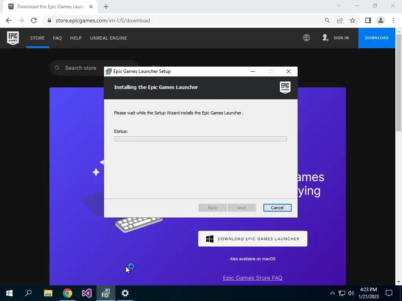The height and width of the screenshot is (301, 402).
Task: Open the Chrome tab search chevron
Action: tap(339, 5)
